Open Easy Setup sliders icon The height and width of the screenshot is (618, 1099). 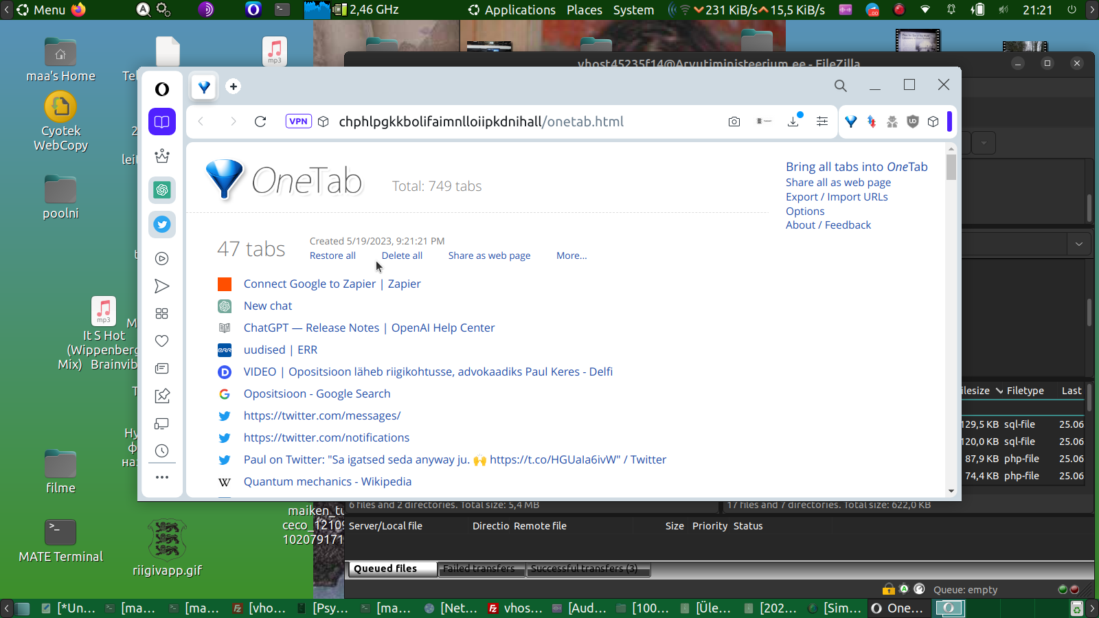click(822, 122)
